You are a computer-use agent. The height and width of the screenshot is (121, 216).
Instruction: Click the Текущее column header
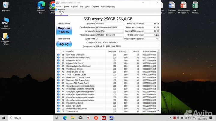[x=111, y=52]
